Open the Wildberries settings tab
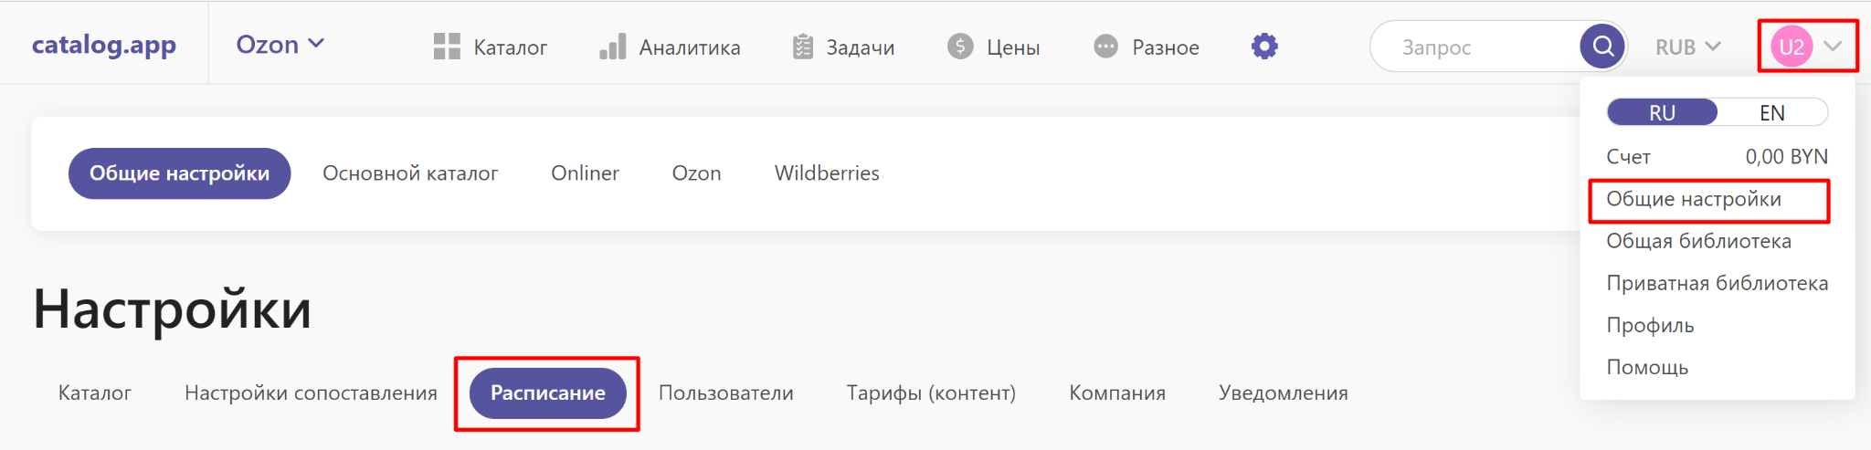The width and height of the screenshot is (1871, 450). click(826, 173)
